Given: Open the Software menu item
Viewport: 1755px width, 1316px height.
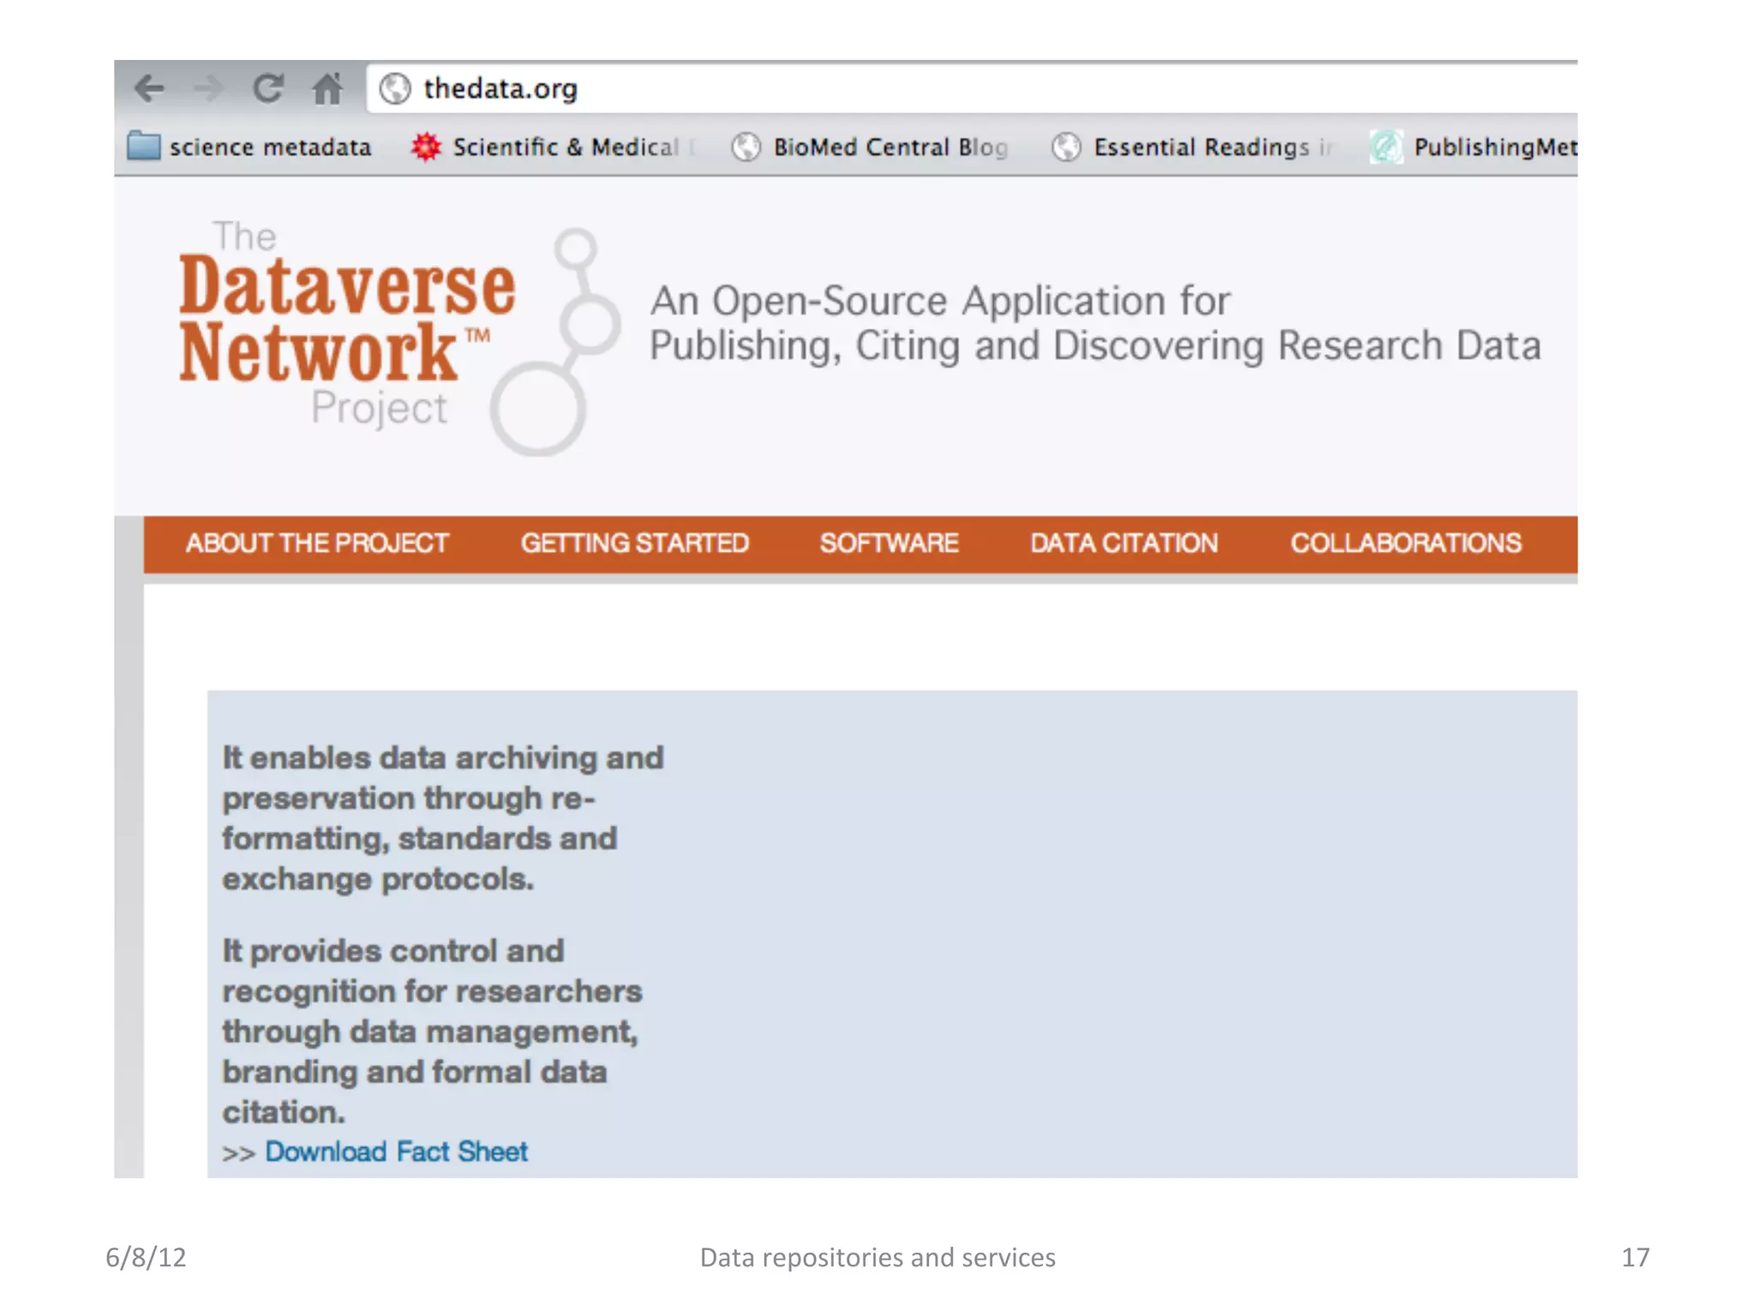Looking at the screenshot, I should (889, 543).
